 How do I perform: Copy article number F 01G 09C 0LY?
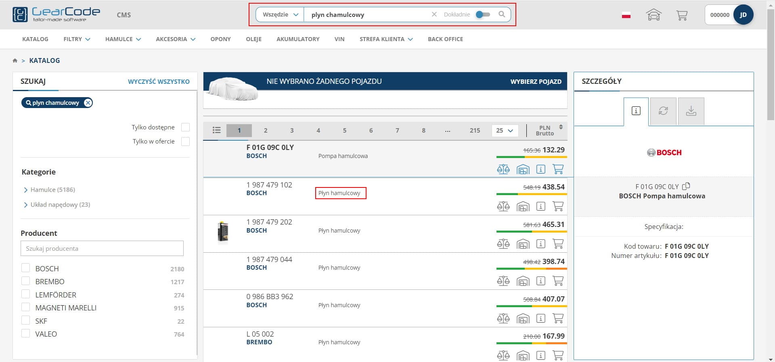coord(686,186)
